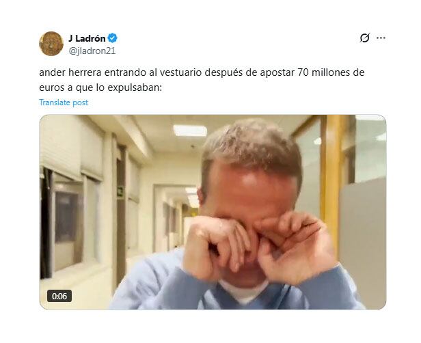Click the tweet line starting 'ander herrera entrando'
Image resolution: width=421 pixels, height=343 pixels.
(202, 72)
